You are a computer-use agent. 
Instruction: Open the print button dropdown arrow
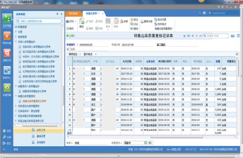pyautogui.click(x=76, y=21)
